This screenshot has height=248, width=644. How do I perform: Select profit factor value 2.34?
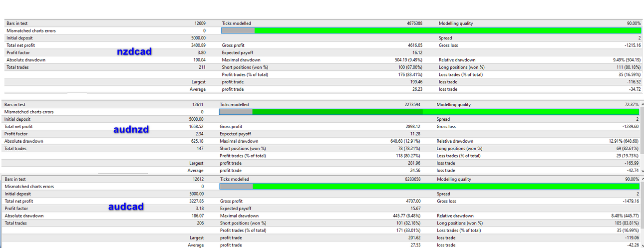point(199,134)
